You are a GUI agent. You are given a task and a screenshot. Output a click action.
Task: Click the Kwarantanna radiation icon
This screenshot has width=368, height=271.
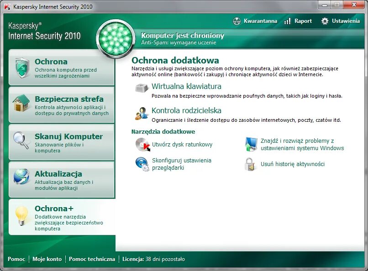pyautogui.click(x=237, y=21)
